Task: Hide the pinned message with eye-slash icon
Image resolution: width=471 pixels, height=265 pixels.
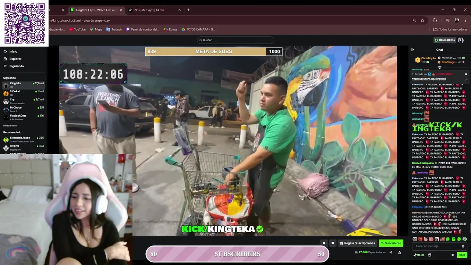Action: tap(466, 74)
